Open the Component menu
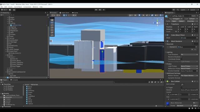The width and height of the screenshot is (200, 112). [27, 7]
